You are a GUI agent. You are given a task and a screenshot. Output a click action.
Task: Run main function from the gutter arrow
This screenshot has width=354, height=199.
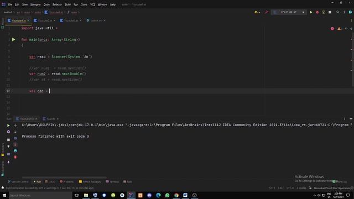(13, 39)
